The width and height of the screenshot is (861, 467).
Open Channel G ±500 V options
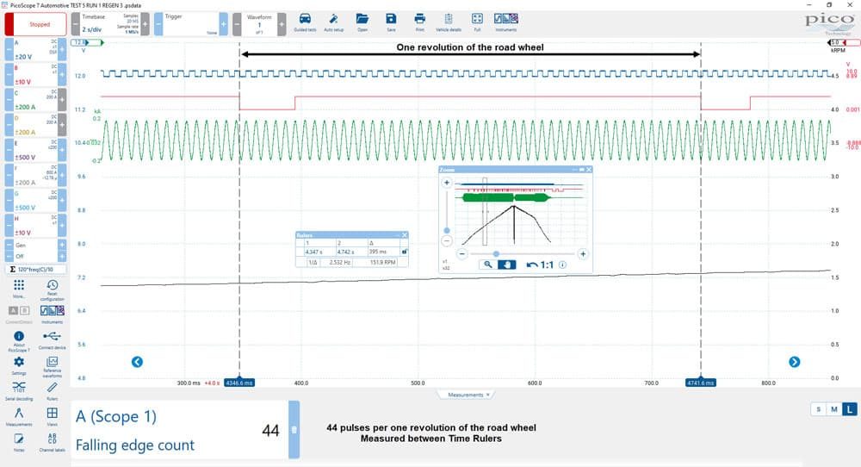click(x=35, y=201)
